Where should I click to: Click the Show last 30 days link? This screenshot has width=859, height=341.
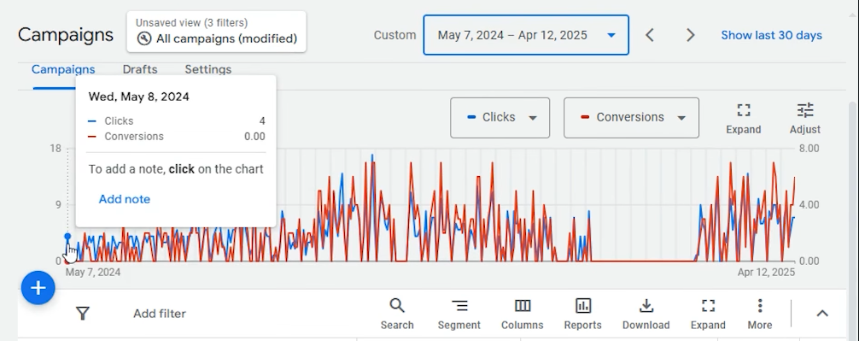coord(771,35)
